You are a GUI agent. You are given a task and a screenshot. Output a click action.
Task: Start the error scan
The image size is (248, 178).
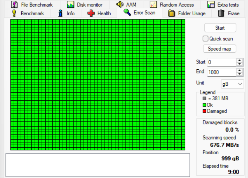pos(220,28)
